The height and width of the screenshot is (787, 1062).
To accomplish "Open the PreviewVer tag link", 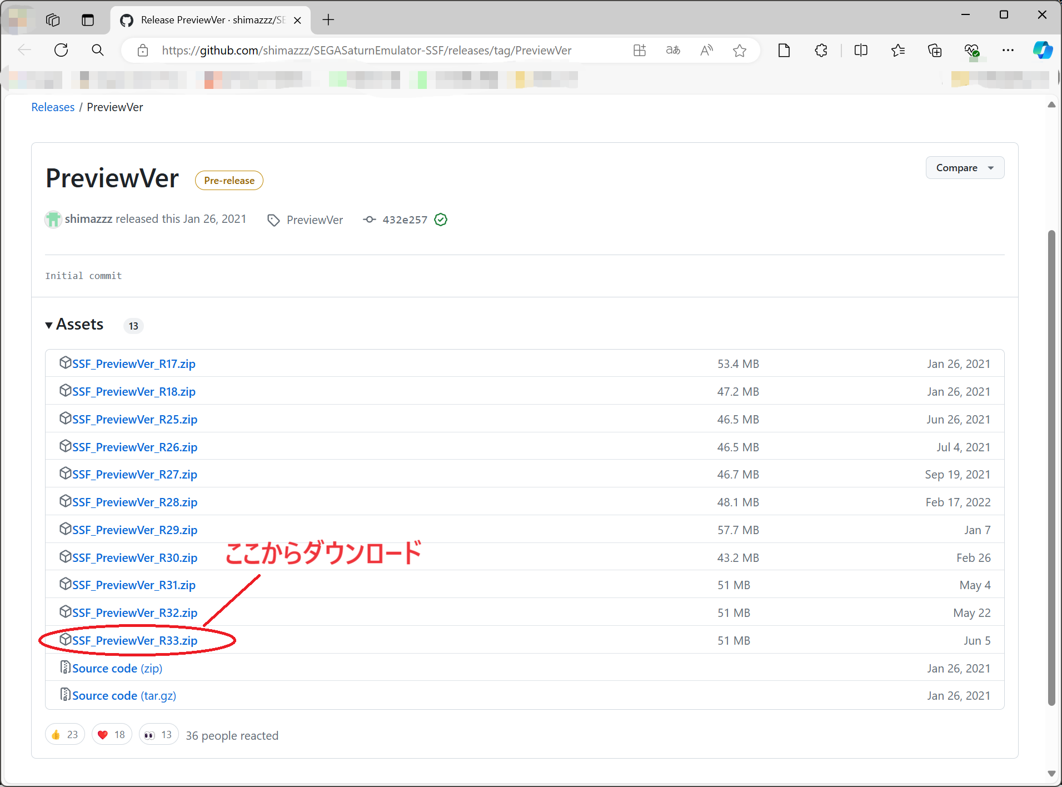I will click(315, 220).
